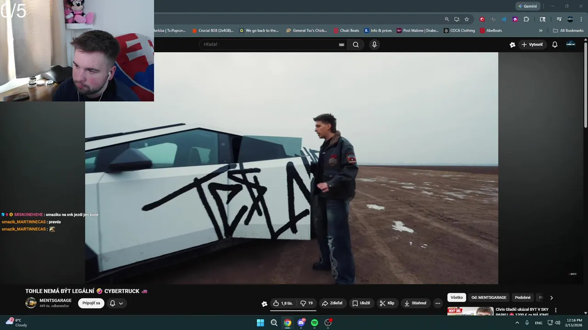Open Chrome media controls music icon

point(559,19)
